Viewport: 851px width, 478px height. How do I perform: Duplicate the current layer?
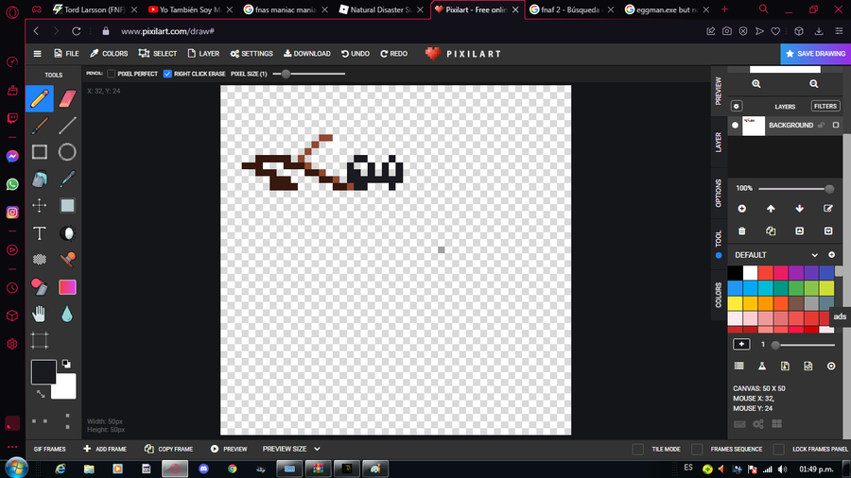771,230
